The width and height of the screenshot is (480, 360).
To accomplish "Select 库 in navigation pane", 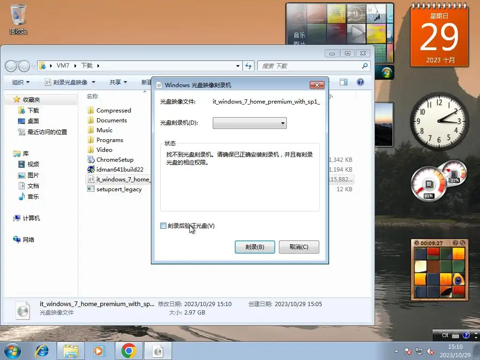I will pos(21,153).
